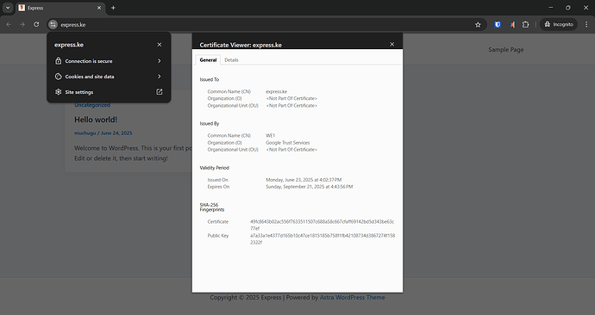Open the Extensions puzzle-piece menu
This screenshot has width=595, height=315.
tap(525, 25)
